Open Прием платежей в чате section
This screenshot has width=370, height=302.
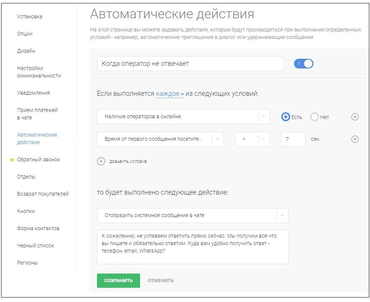pos(37,114)
